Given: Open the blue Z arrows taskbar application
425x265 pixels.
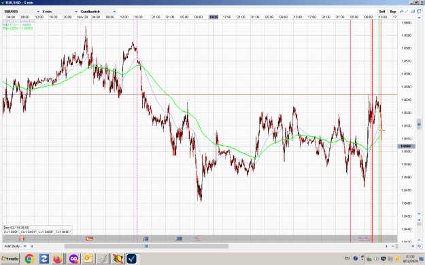Looking at the screenshot, I should click(44, 259).
